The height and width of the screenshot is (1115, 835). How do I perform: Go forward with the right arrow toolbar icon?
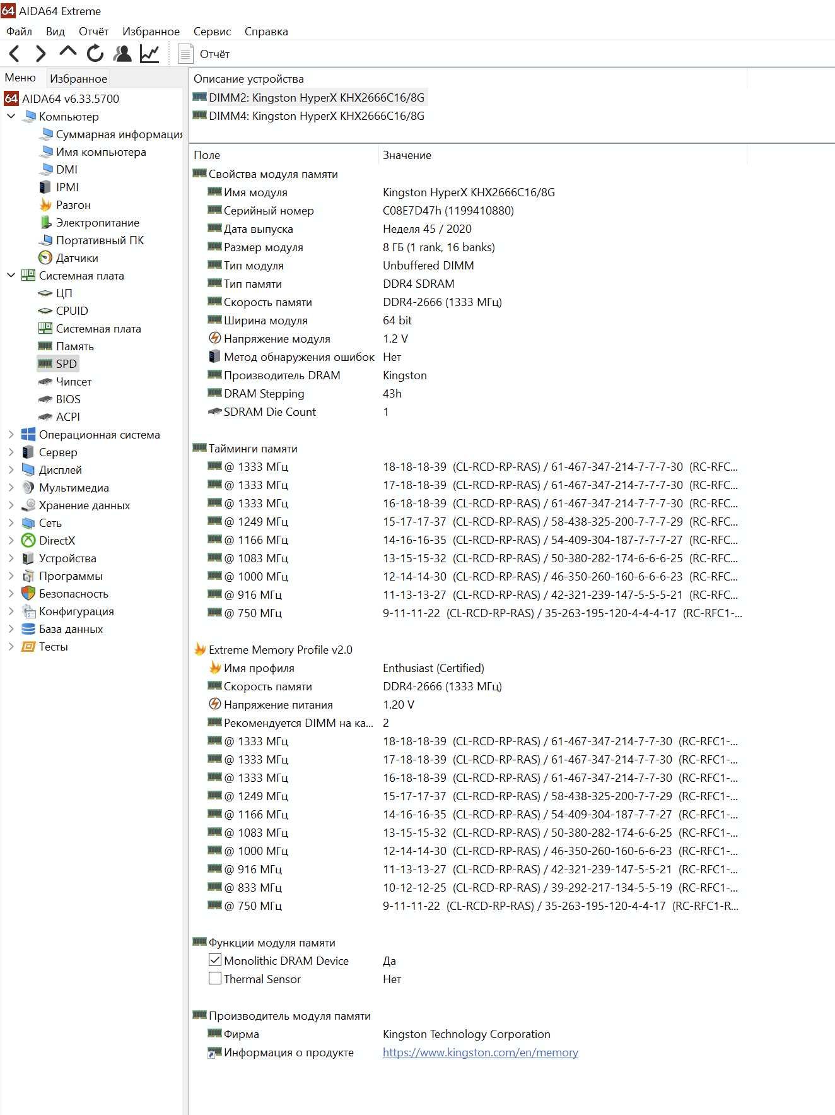[x=41, y=54]
